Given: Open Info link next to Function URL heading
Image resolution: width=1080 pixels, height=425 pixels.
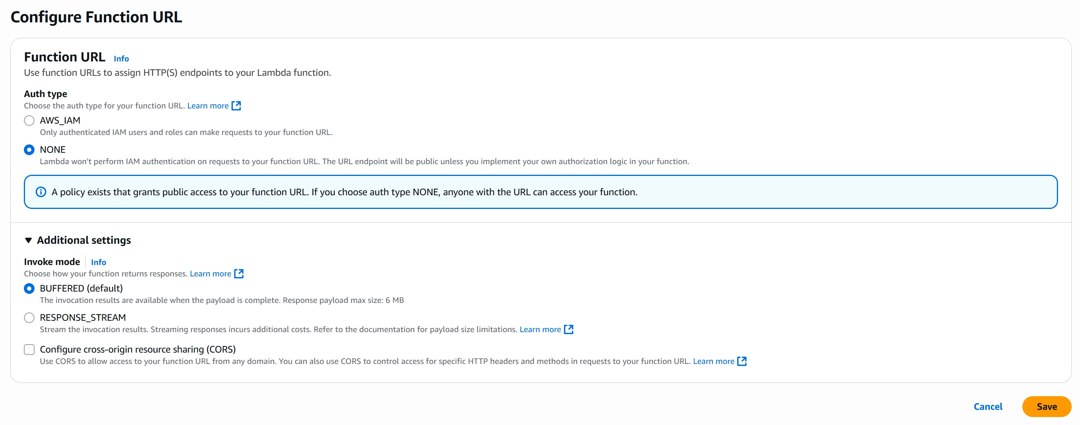Looking at the screenshot, I should 121,59.
